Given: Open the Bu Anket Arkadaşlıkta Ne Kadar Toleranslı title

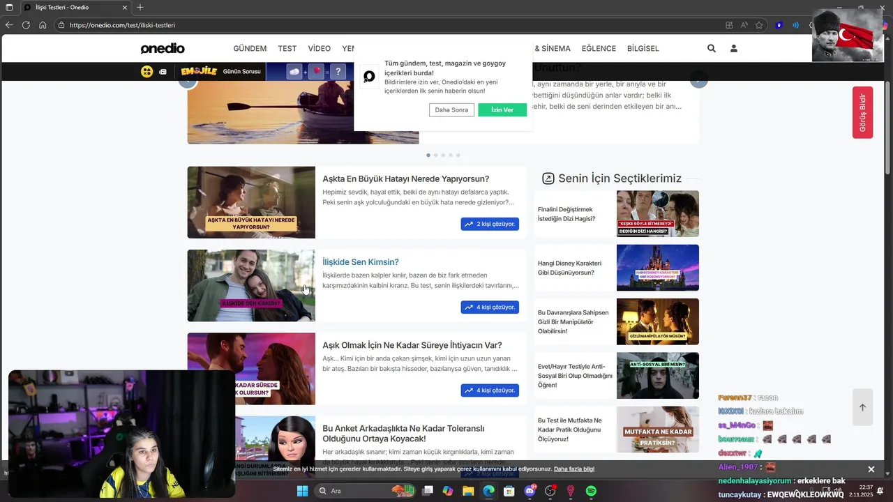Looking at the screenshot, I should [403, 433].
